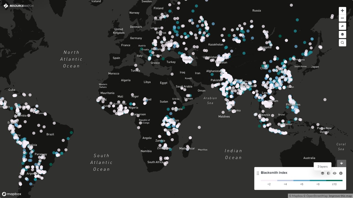Click the lightest <2 legend color band
Screen dimensions: 353x198
point(269,181)
